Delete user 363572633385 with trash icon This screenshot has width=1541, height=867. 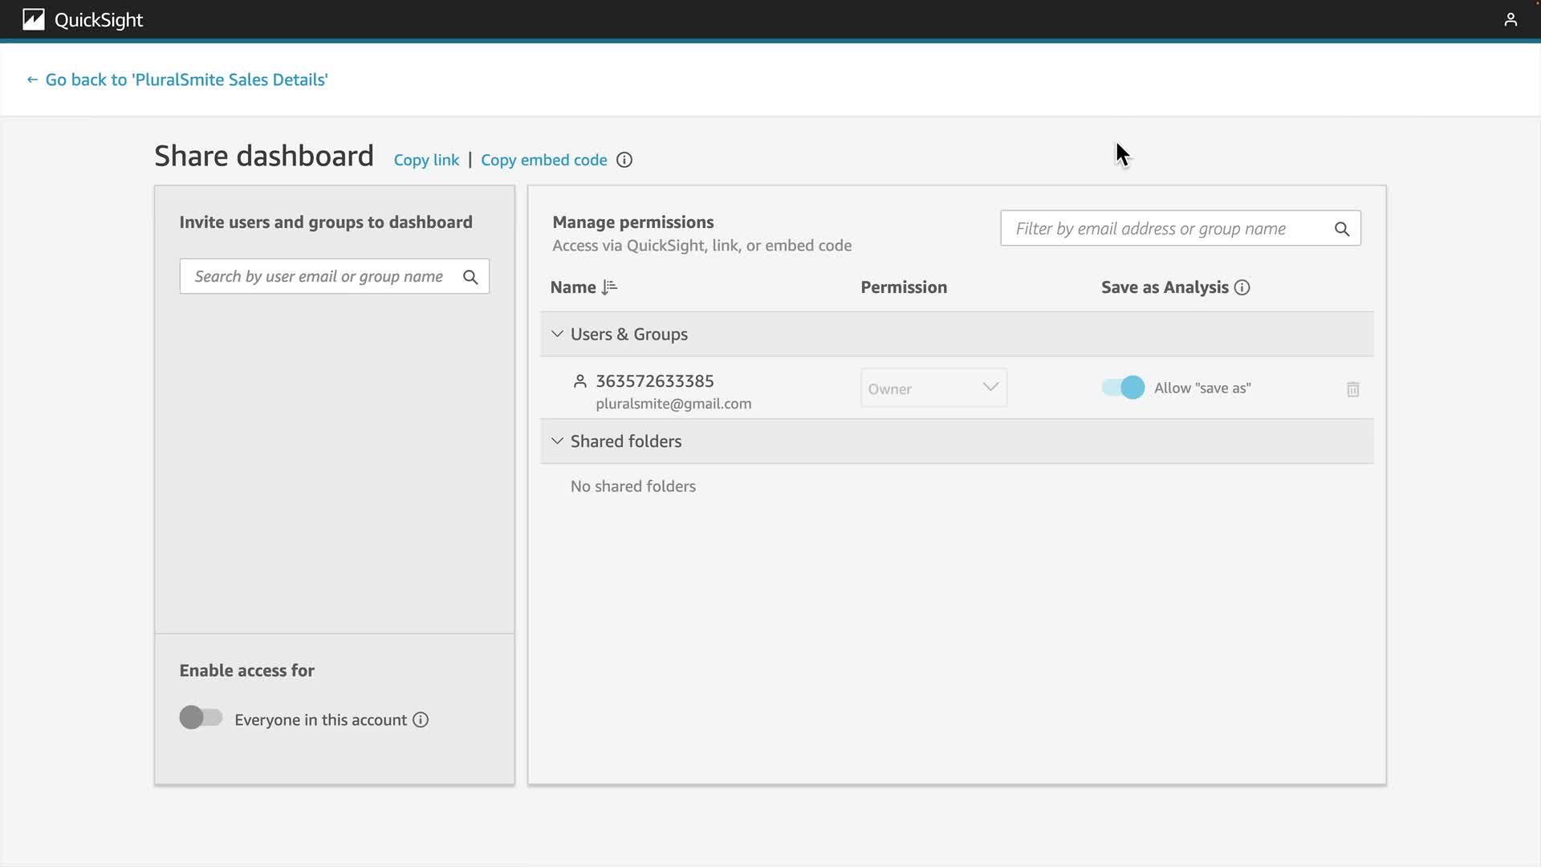click(x=1352, y=389)
